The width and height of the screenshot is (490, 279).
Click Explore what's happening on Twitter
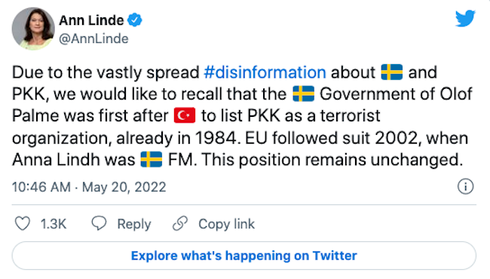point(243,256)
